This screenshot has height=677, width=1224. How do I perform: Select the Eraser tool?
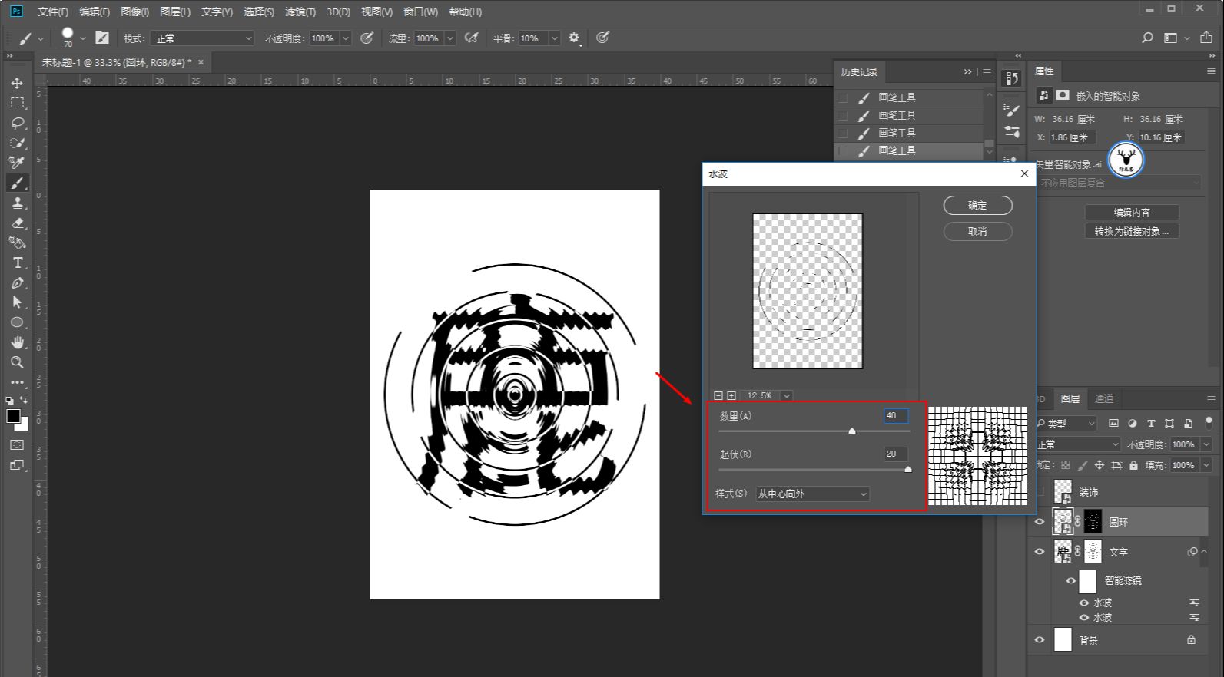coord(17,223)
